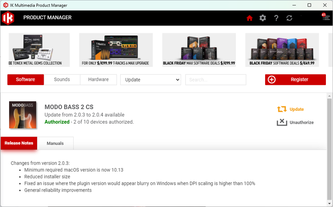Click 'Reduced installer size' note
Viewport: 333px width, 207px height.
coord(47,177)
